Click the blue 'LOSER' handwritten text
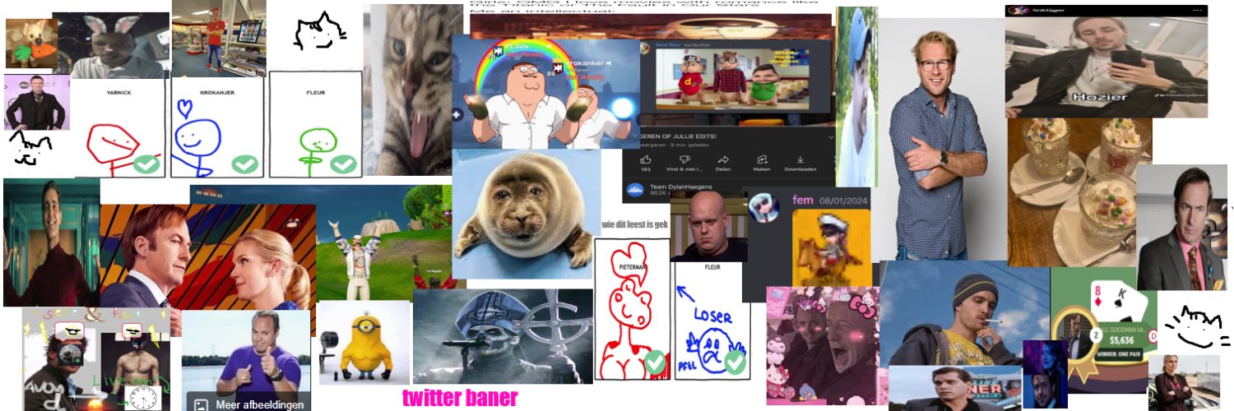The width and height of the screenshot is (1234, 411). point(712,315)
